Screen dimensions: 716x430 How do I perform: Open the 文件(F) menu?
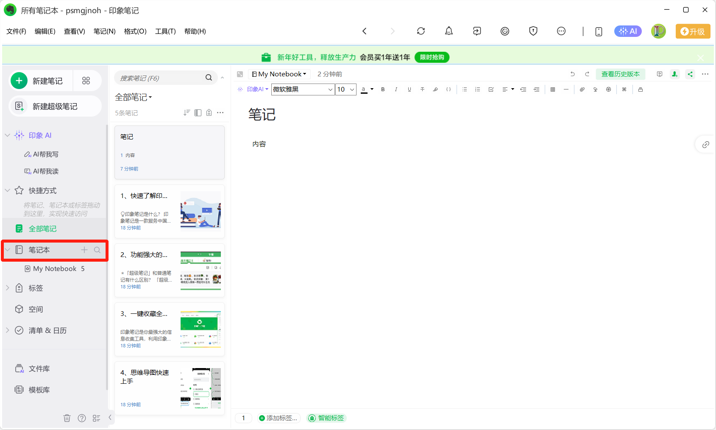coord(16,31)
